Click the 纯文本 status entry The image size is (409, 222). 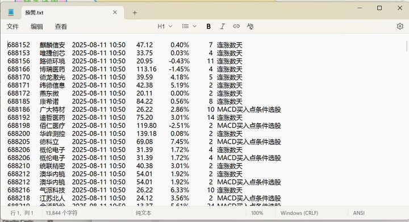tap(144, 213)
